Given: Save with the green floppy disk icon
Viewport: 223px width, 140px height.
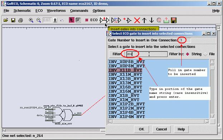Looking at the screenshot, I should pos(13,20).
